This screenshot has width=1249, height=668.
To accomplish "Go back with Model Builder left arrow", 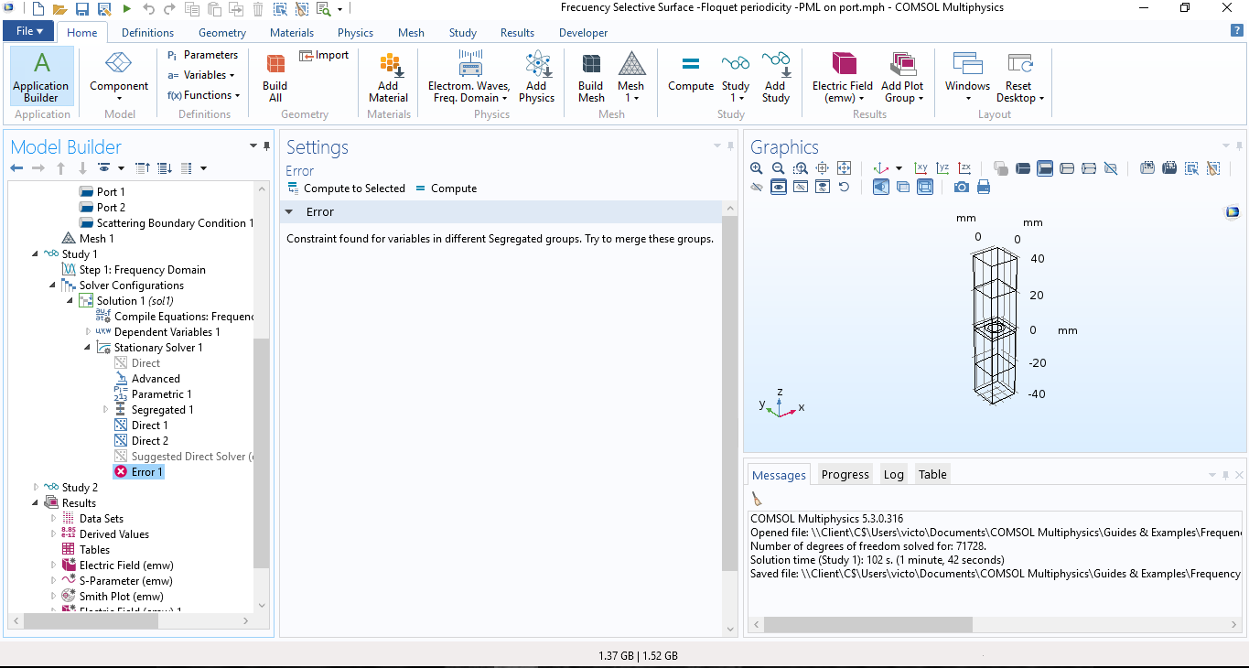I will [16, 168].
